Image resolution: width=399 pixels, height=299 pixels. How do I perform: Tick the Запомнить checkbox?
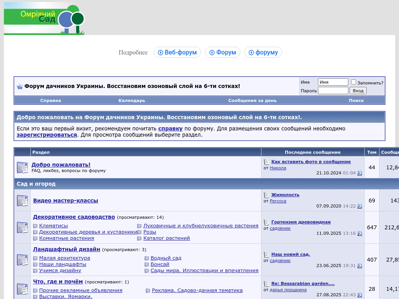click(x=353, y=82)
